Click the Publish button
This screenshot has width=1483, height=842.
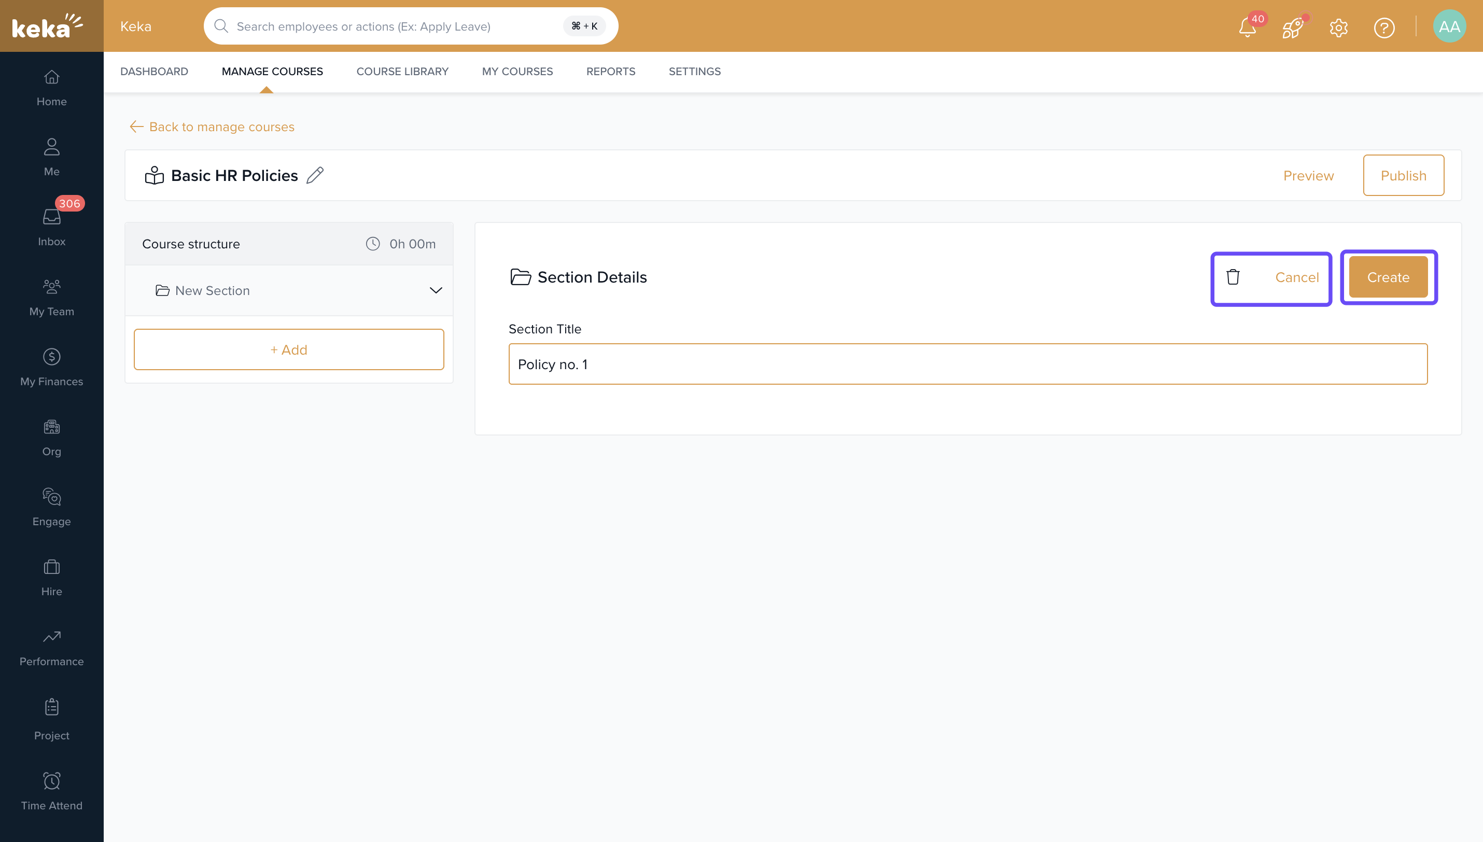(1403, 175)
